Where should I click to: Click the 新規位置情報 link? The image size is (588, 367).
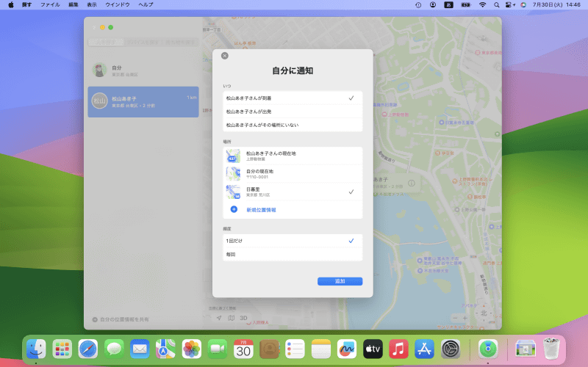261,210
